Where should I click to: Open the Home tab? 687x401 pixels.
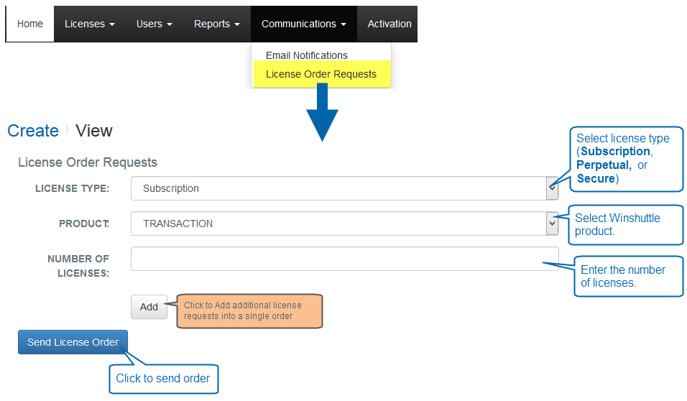tap(30, 24)
